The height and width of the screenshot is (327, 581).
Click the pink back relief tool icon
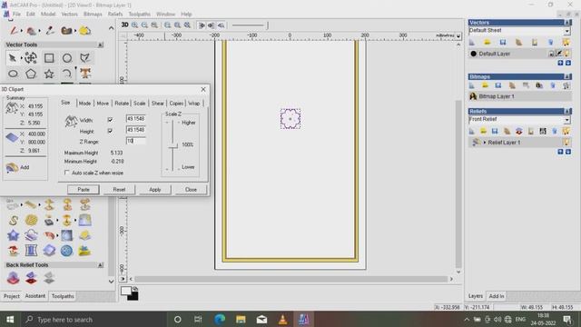[x=13, y=278]
